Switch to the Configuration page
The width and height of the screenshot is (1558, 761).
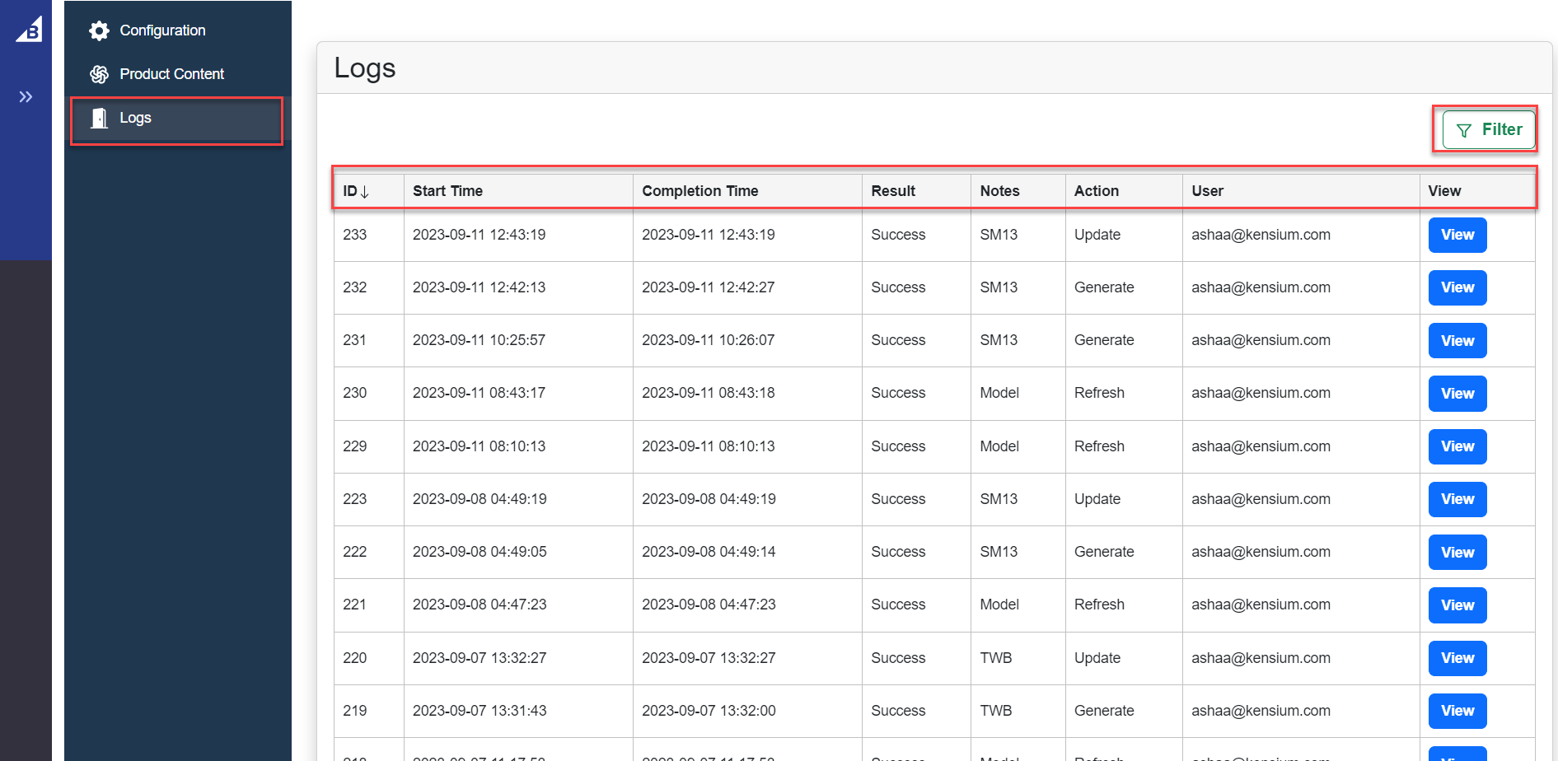pos(162,30)
